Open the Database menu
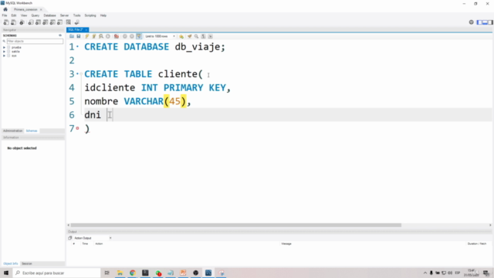Viewport: 494px width, 278px height. (49, 15)
